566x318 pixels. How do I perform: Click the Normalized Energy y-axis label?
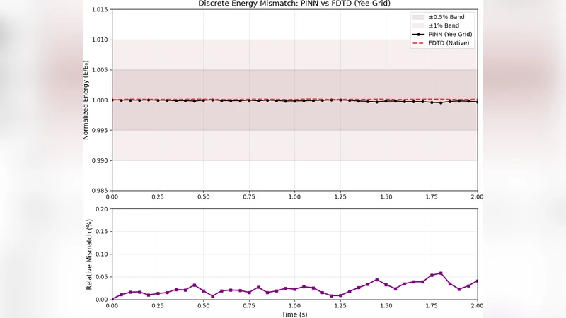[x=86, y=100]
